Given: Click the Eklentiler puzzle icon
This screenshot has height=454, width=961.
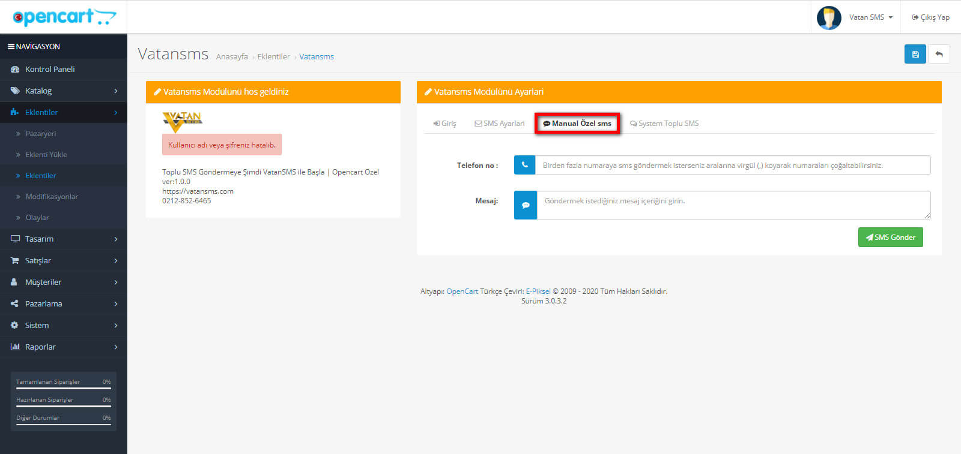Looking at the screenshot, I should click(15, 112).
